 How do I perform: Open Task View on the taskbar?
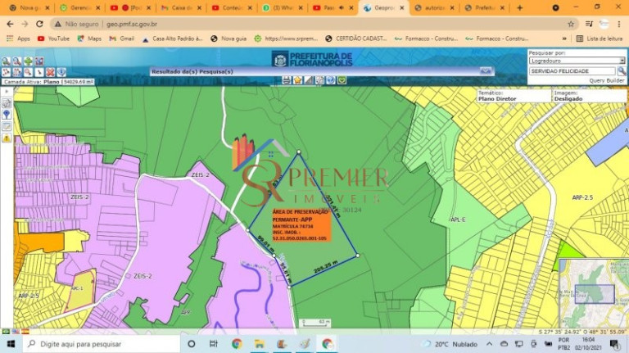click(214, 344)
